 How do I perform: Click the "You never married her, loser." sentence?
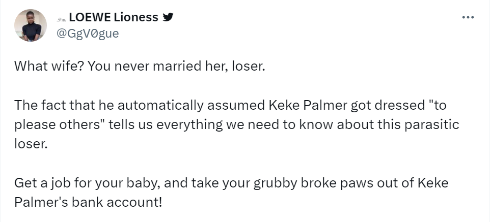coord(176,67)
